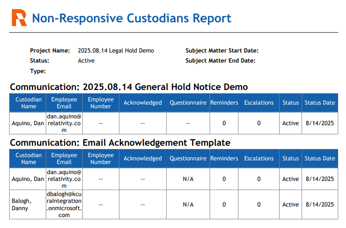Click Employee Email header in Email Acknowledgement table

[x=64, y=159]
